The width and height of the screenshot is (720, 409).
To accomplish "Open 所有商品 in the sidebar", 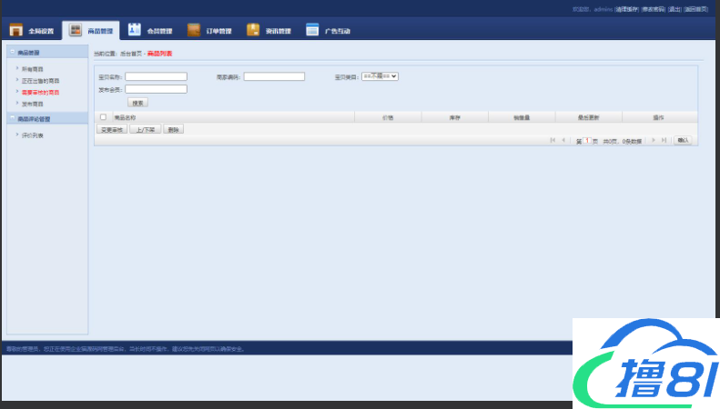I will 32,68.
